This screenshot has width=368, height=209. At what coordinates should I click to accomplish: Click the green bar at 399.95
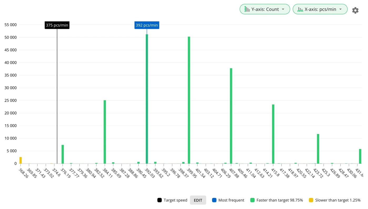pyautogui.click(x=189, y=100)
